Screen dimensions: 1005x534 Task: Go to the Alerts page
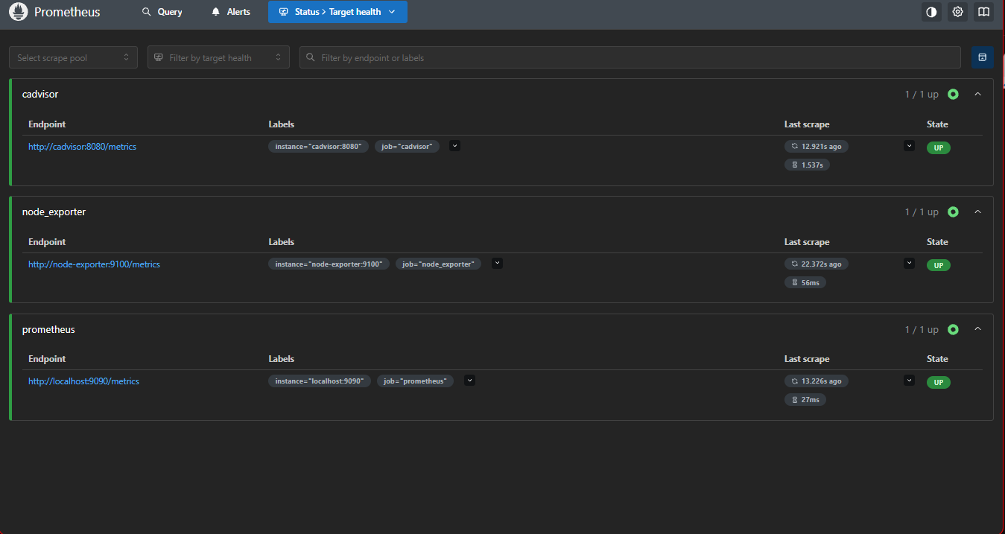231,12
